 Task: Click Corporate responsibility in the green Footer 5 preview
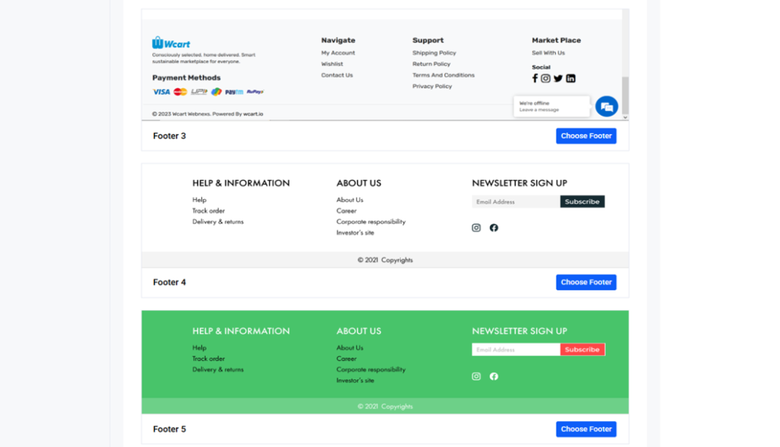click(371, 369)
